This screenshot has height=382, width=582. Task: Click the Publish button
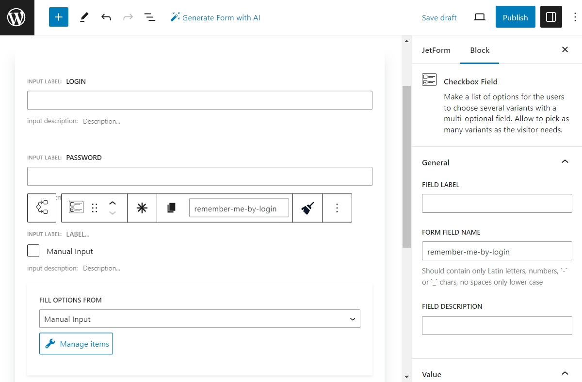(515, 17)
